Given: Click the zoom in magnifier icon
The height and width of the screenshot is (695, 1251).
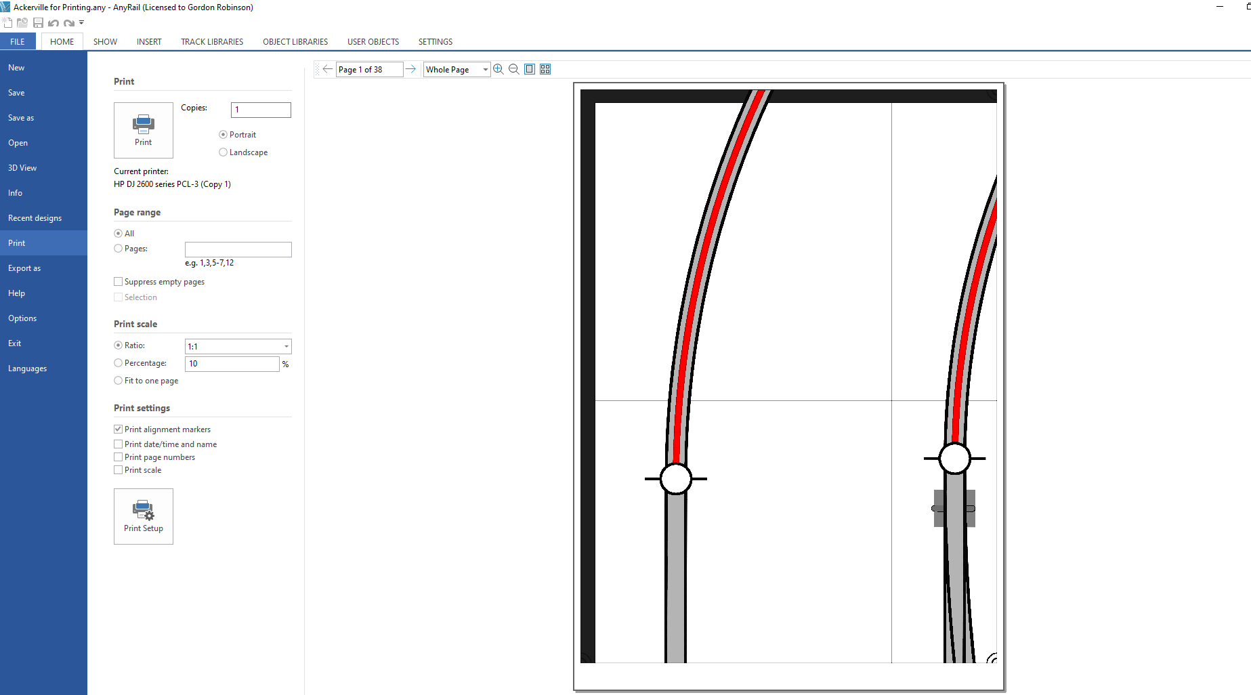Looking at the screenshot, I should (x=499, y=69).
